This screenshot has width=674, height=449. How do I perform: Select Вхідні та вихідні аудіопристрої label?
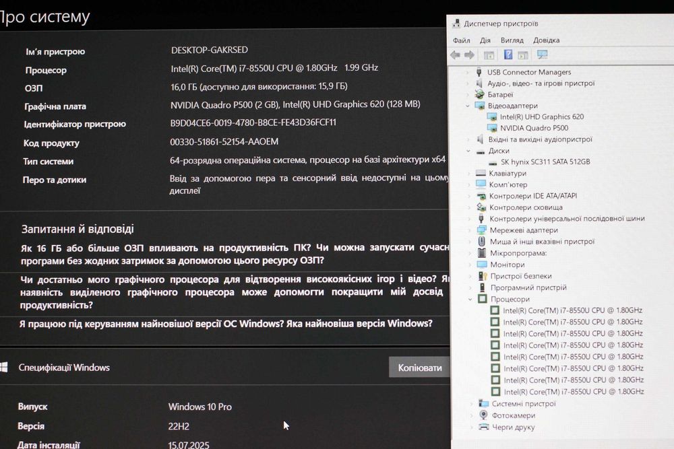click(x=541, y=139)
